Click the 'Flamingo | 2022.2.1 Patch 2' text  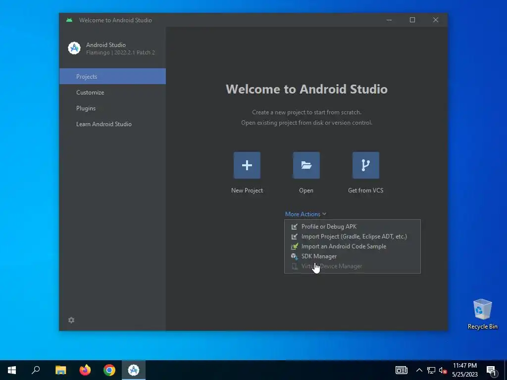coord(120,52)
